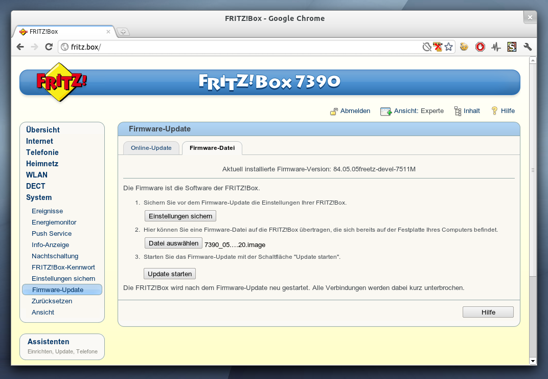Image resolution: width=548 pixels, height=379 pixels.
Task: Log out via the Abmelden link
Action: (x=355, y=111)
